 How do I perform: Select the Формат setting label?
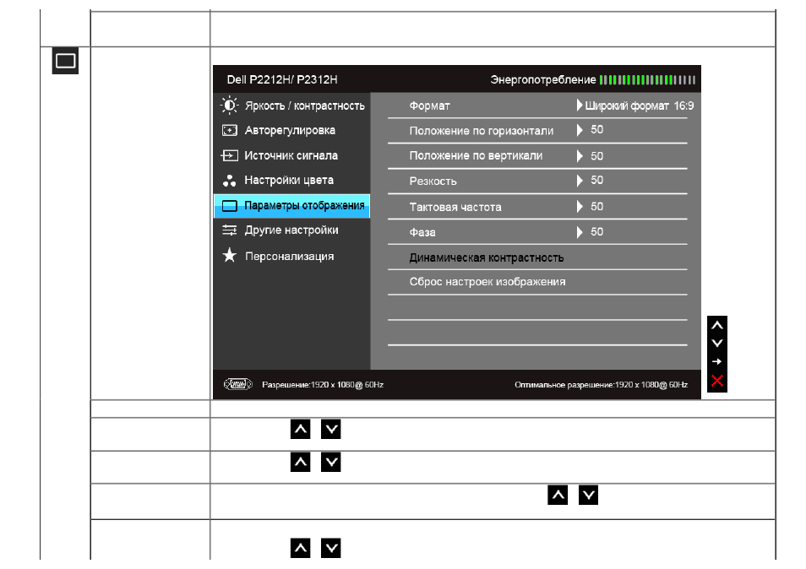pyautogui.click(x=429, y=106)
